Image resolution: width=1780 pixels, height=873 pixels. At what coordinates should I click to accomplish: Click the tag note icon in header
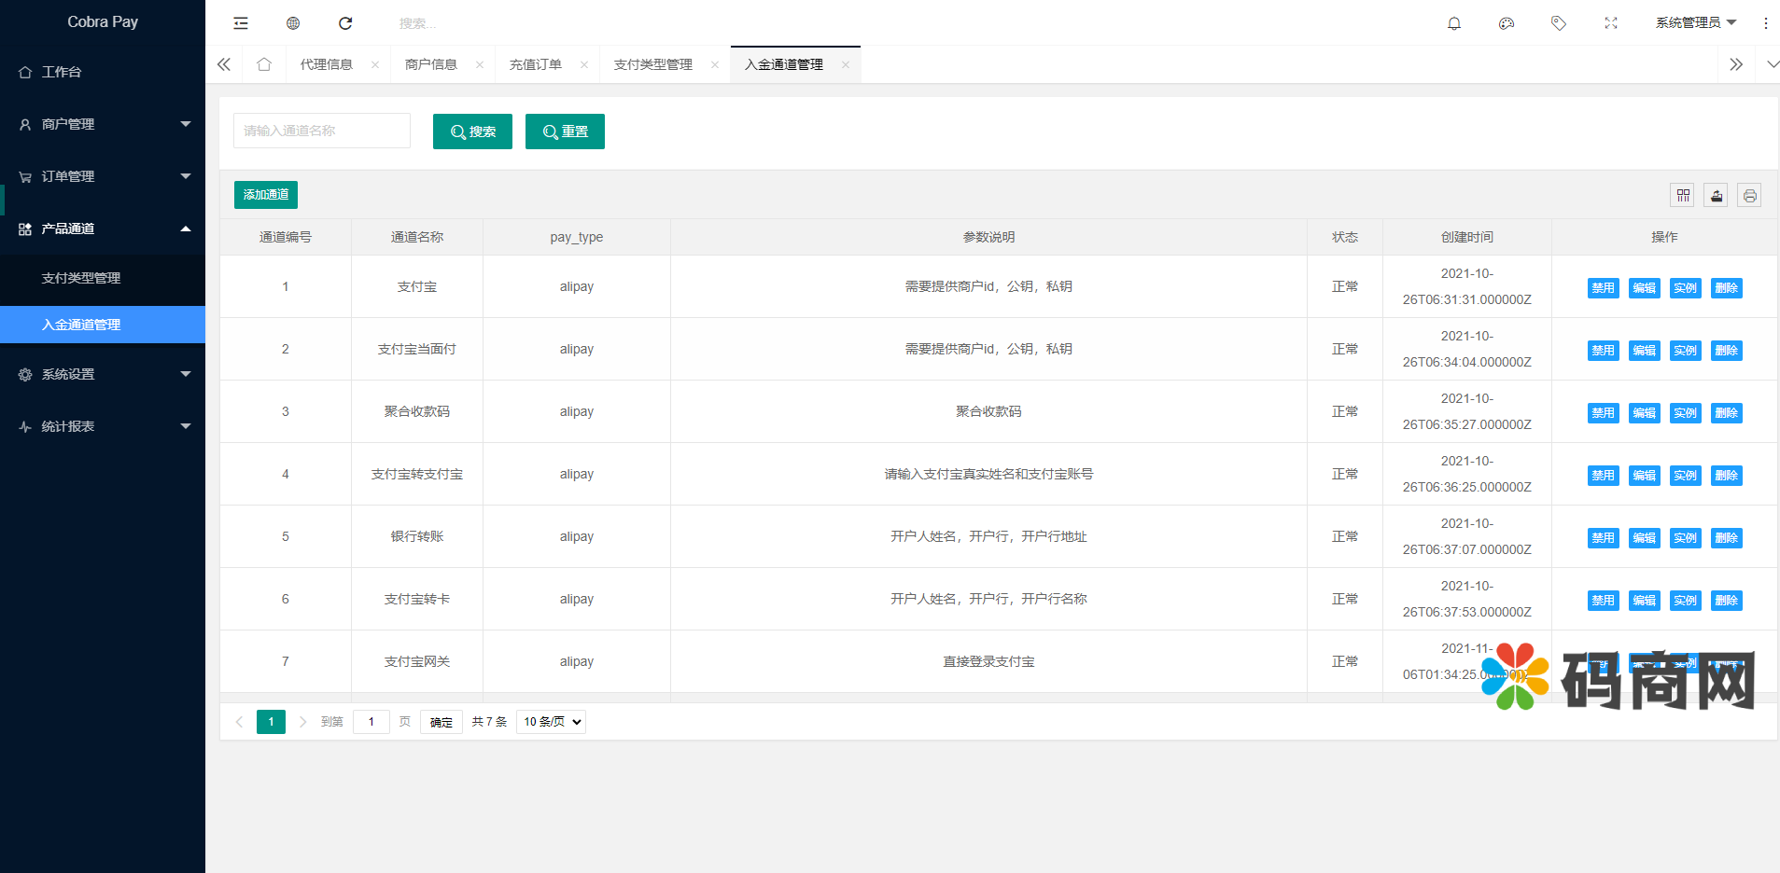[x=1559, y=23]
